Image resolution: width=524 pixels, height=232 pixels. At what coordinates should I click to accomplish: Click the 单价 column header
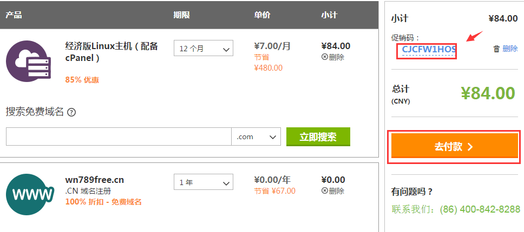tap(262, 15)
